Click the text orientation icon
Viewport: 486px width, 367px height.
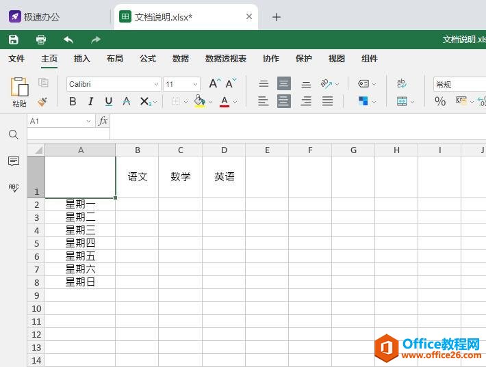coord(327,83)
